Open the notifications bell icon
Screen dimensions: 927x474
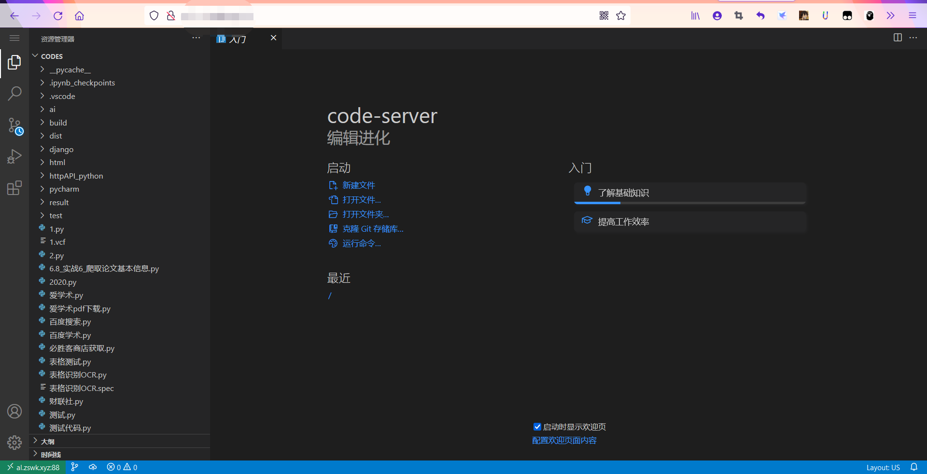tap(914, 467)
